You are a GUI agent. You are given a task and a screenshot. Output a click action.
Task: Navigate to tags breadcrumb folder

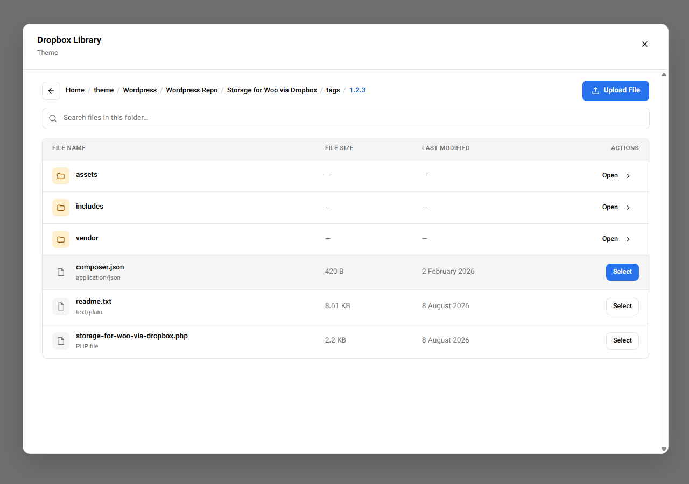[333, 90]
